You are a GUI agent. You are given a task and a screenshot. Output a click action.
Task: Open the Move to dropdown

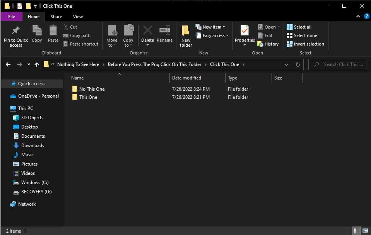(x=112, y=36)
